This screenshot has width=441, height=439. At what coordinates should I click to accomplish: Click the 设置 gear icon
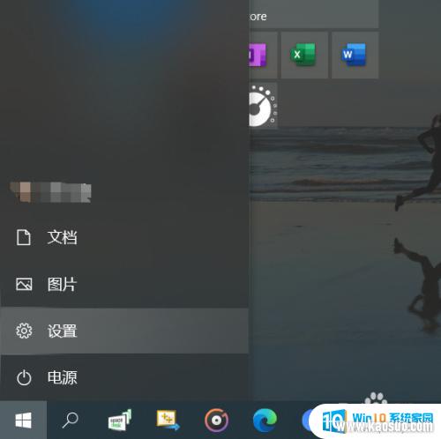(24, 331)
